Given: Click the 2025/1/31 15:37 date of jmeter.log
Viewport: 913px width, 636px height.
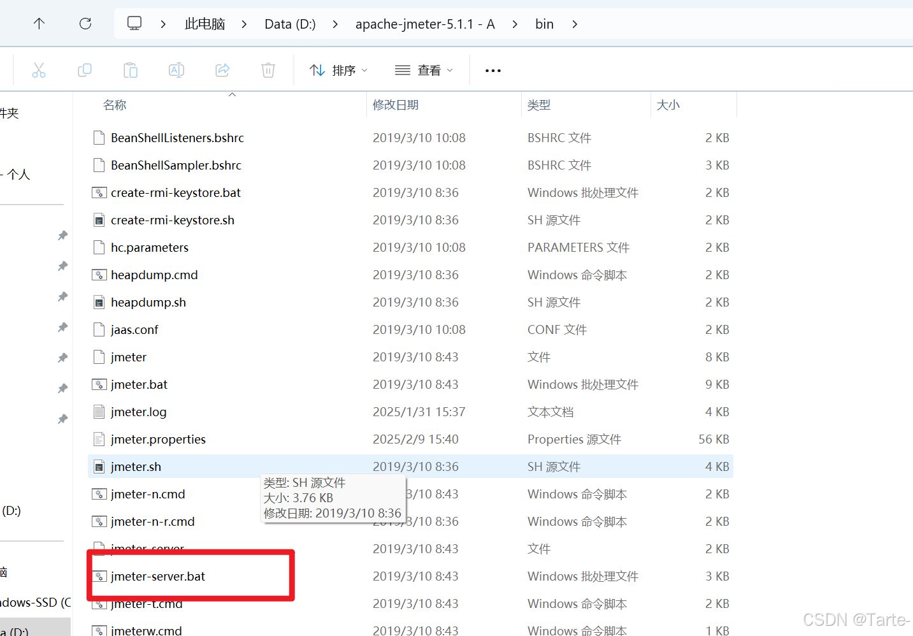Looking at the screenshot, I should 419,412.
